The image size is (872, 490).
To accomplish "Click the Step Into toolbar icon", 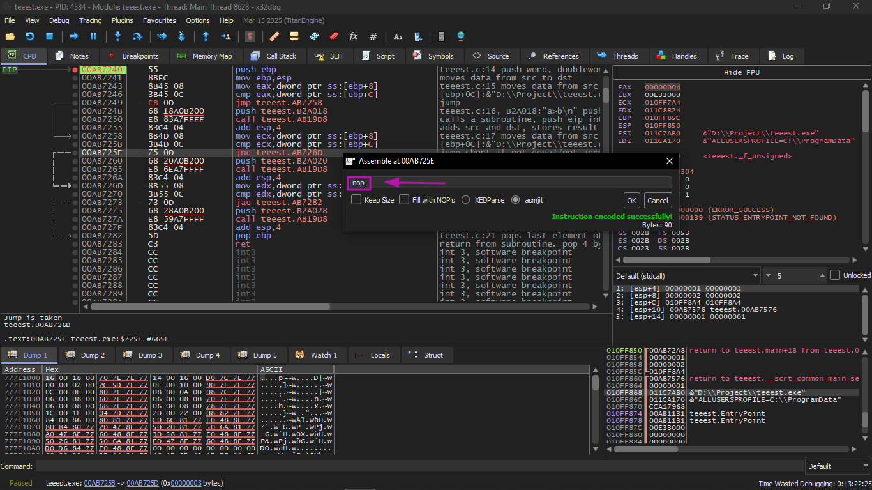I will point(117,36).
